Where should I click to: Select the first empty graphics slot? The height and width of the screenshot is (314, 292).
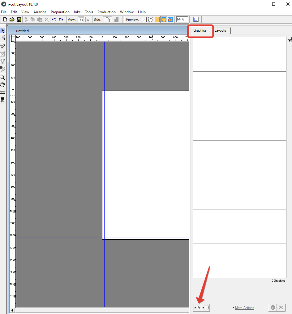coord(239,54)
